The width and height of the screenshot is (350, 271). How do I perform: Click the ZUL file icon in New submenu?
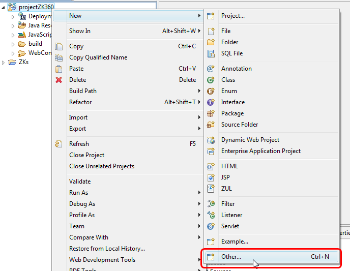coord(211,189)
